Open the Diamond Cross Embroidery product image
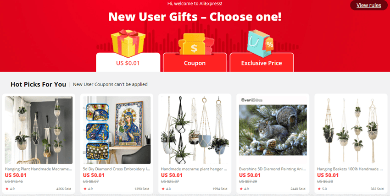The height and width of the screenshot is (196, 390). (117, 130)
